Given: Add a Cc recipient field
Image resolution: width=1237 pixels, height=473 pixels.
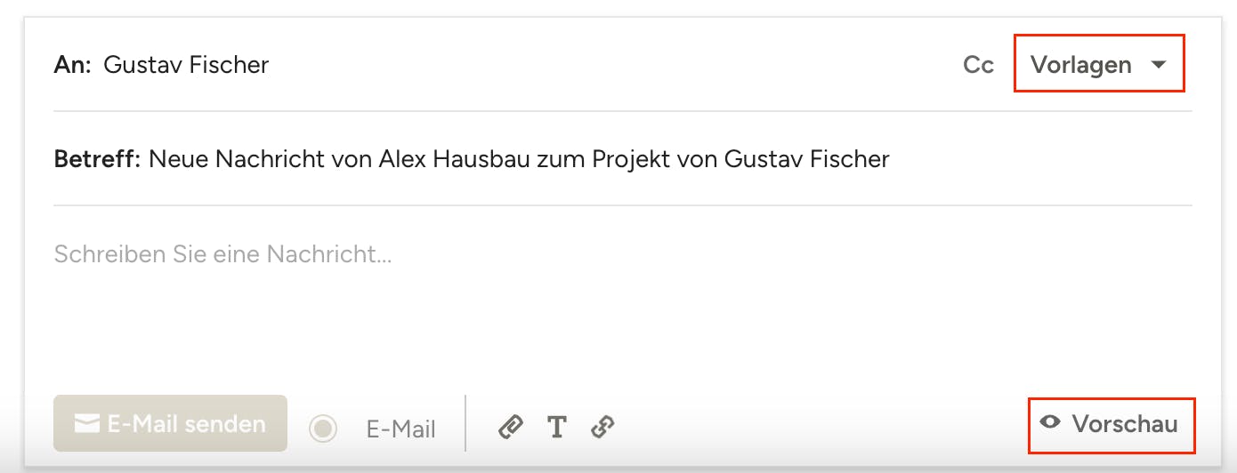Looking at the screenshot, I should click(x=978, y=65).
